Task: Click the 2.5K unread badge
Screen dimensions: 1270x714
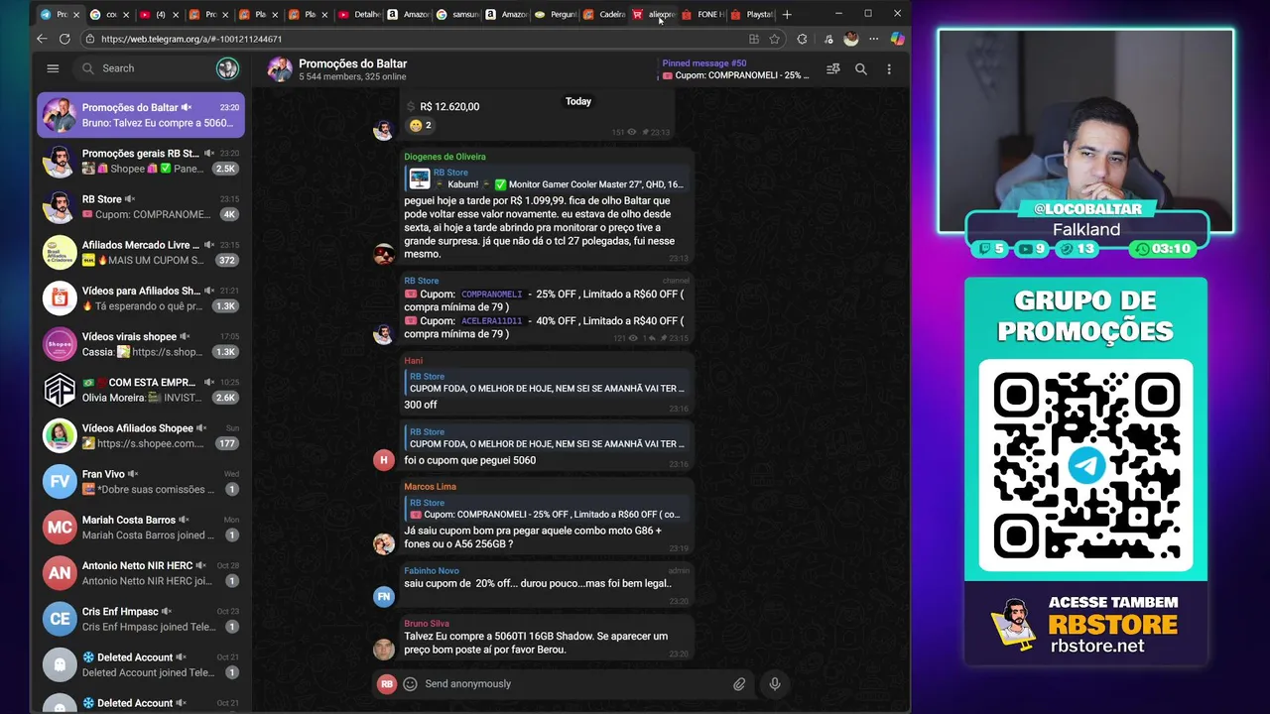Action: point(226,169)
